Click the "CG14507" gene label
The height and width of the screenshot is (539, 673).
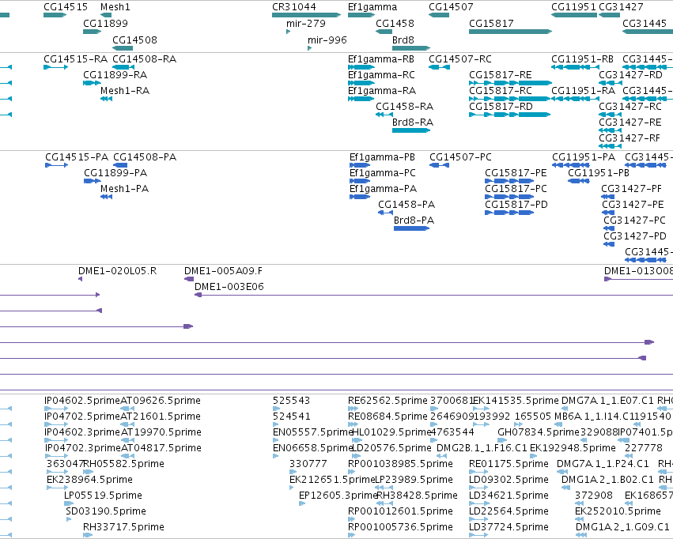coord(451,7)
